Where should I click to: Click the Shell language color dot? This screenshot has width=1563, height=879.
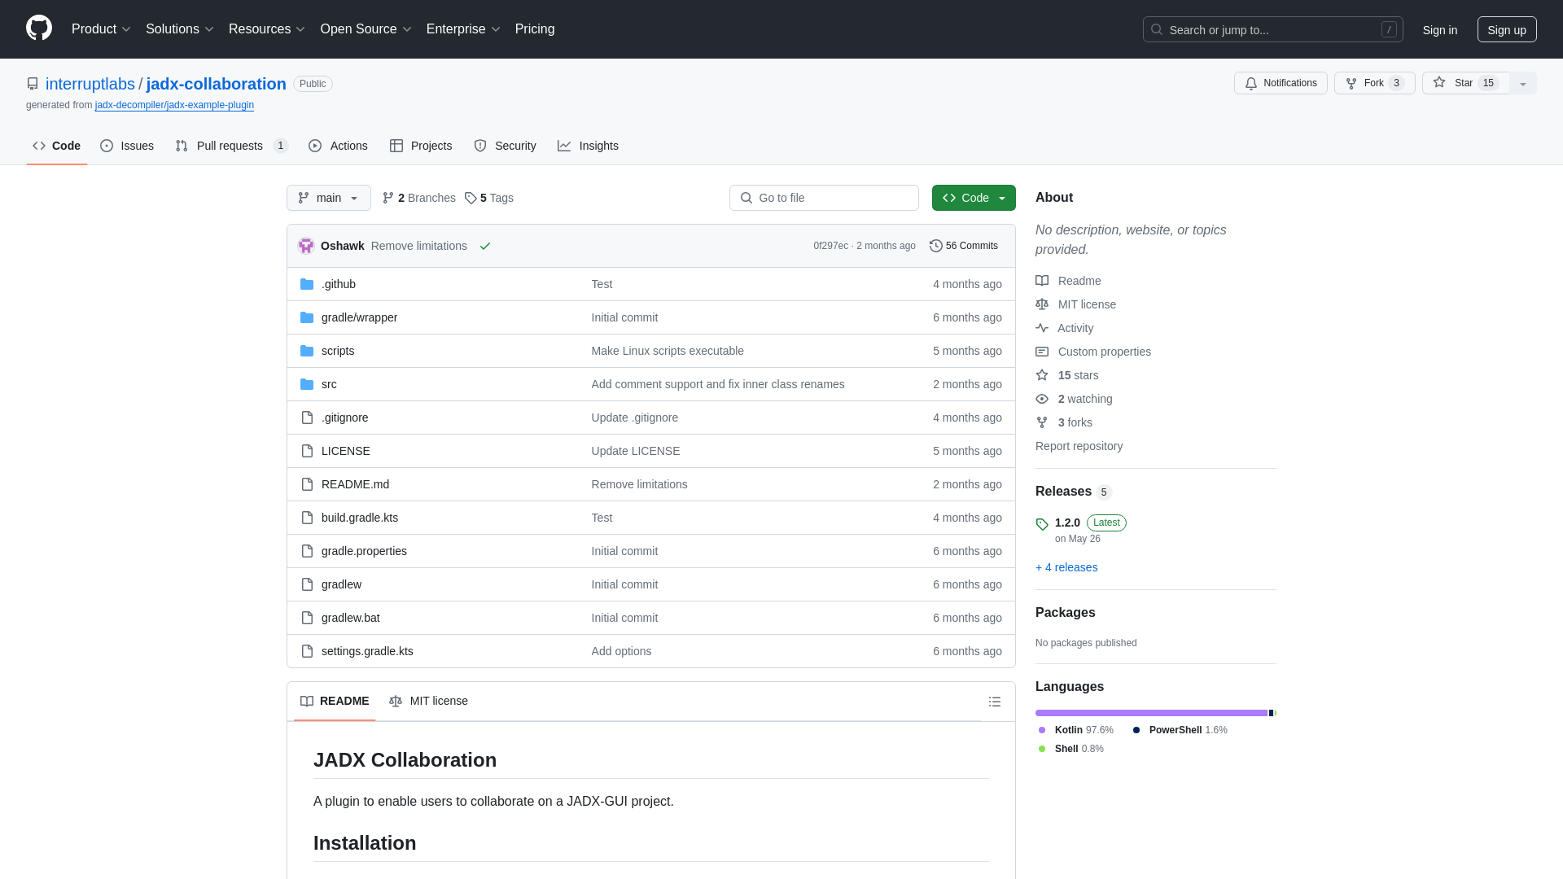coord(1042,749)
